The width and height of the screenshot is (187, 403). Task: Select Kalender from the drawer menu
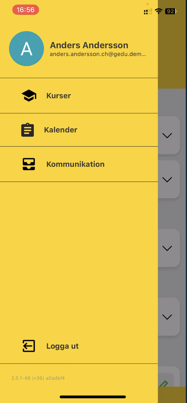click(x=61, y=130)
